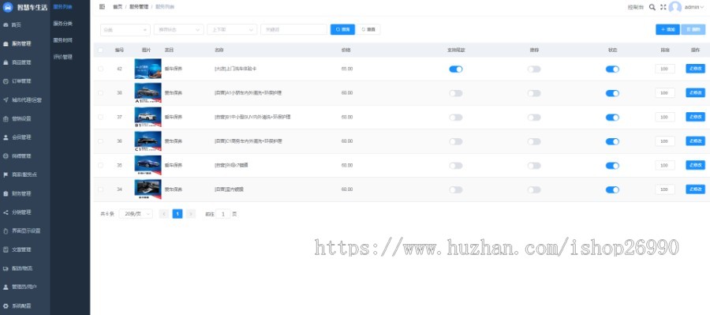Click the admin/user person icon near the sidebar bottom
710x315 pixels.
pos(6,287)
